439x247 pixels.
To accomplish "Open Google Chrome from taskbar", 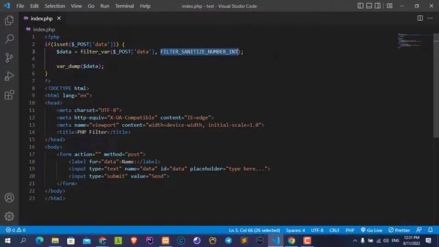I will point(292,241).
